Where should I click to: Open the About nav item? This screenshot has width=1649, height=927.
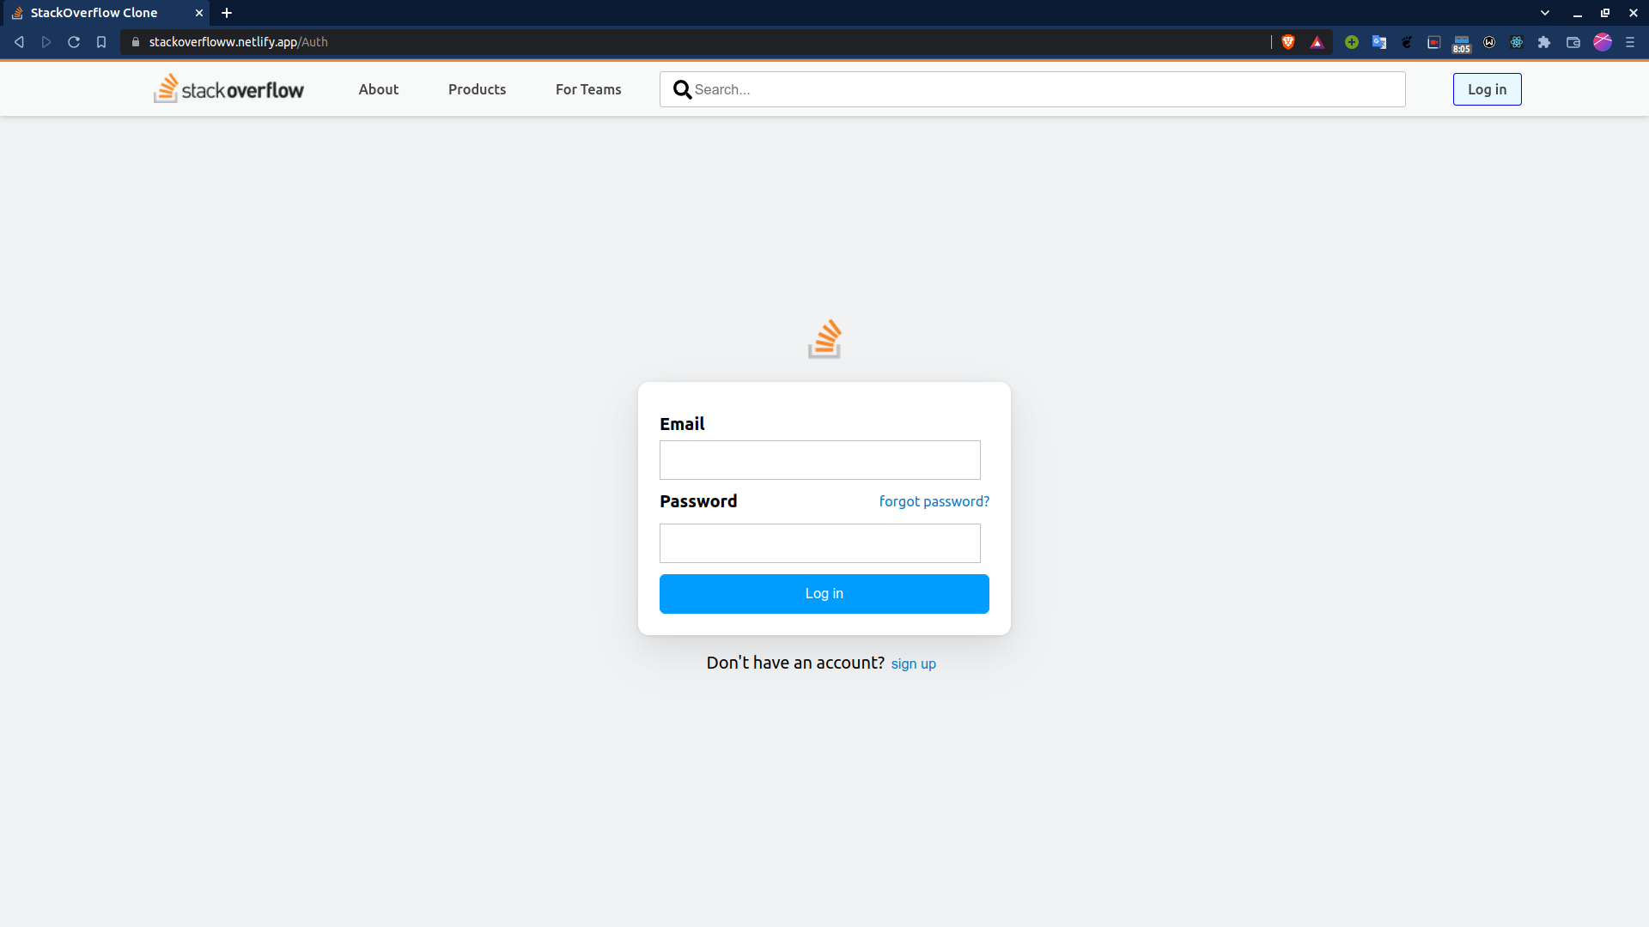[x=378, y=89]
